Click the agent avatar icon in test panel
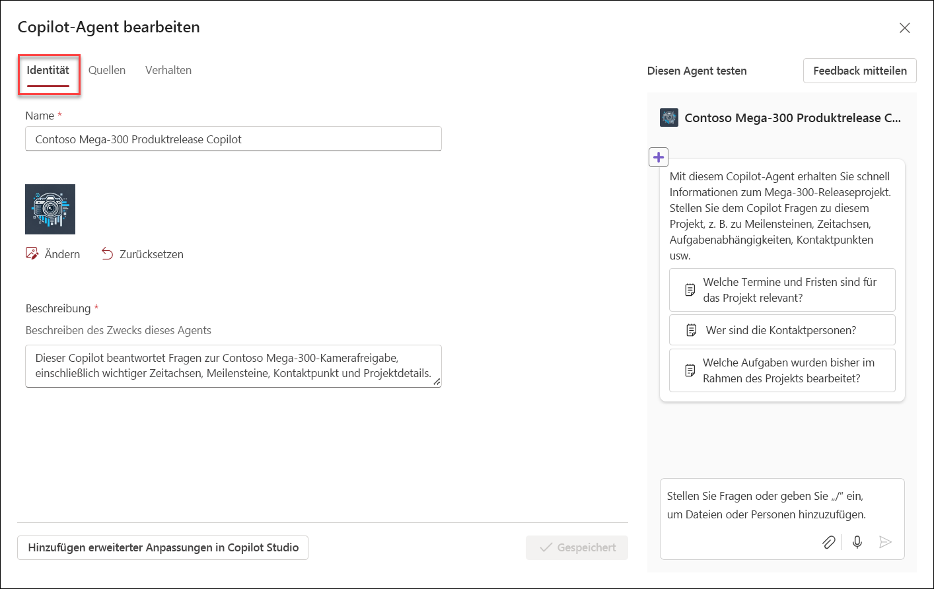Viewport: 934px width, 589px height. [669, 118]
